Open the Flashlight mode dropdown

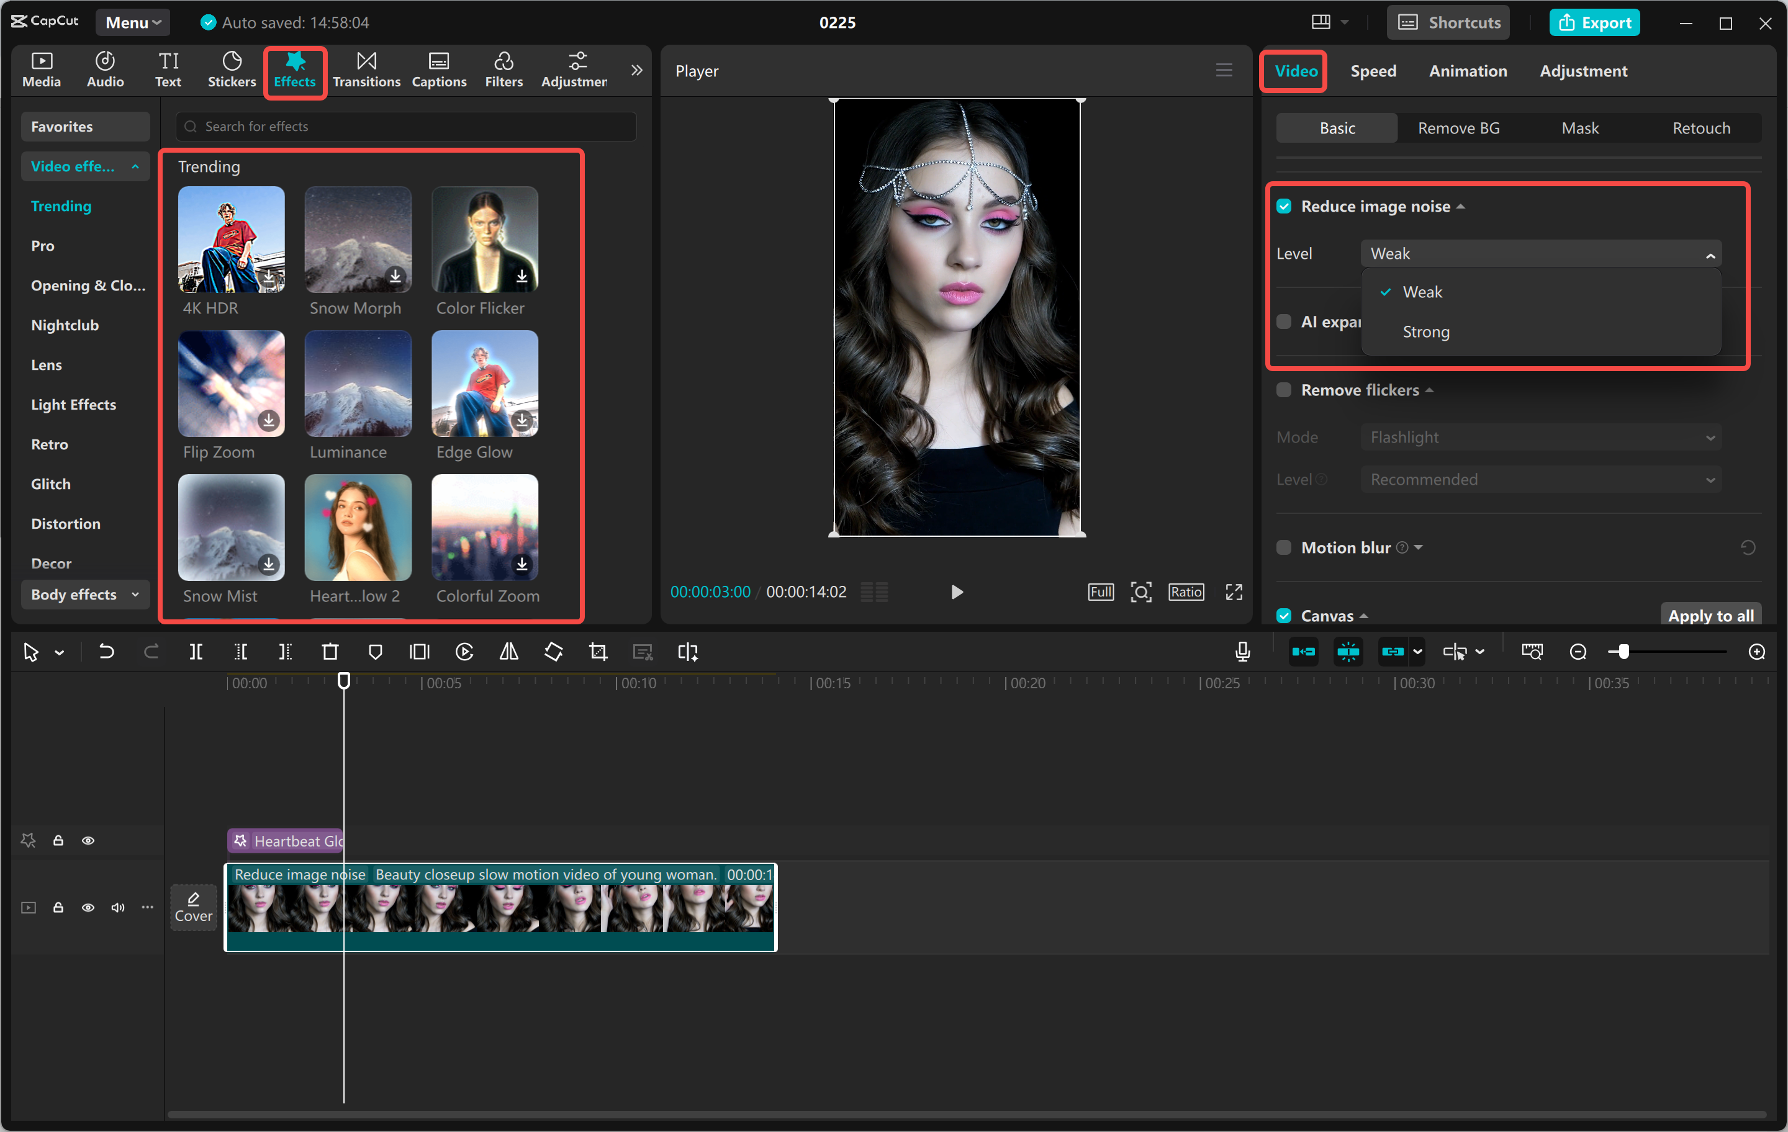click(1540, 436)
